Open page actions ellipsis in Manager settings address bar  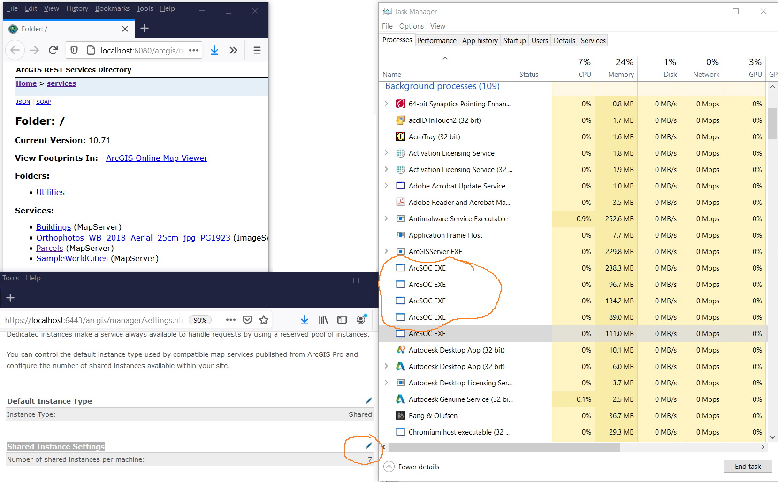click(230, 320)
